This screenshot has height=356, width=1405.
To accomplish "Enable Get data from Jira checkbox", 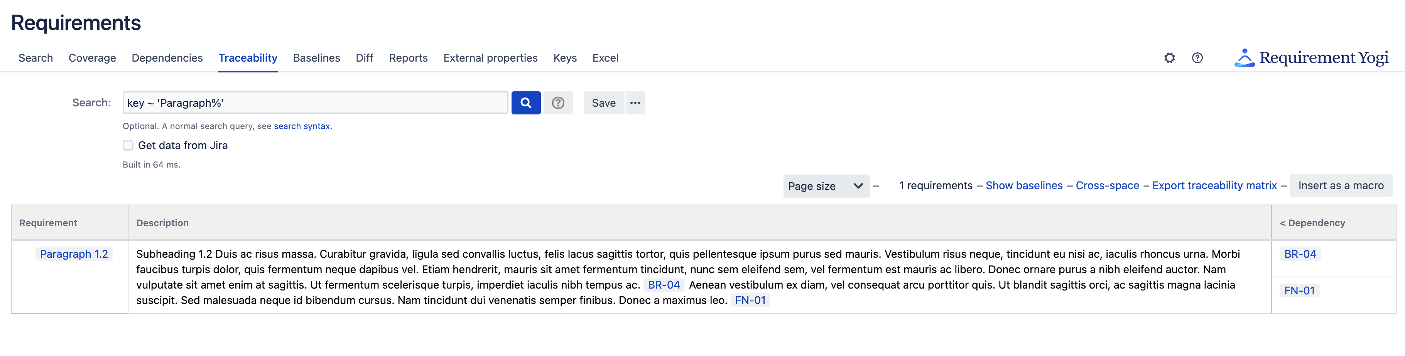I will pos(128,145).
